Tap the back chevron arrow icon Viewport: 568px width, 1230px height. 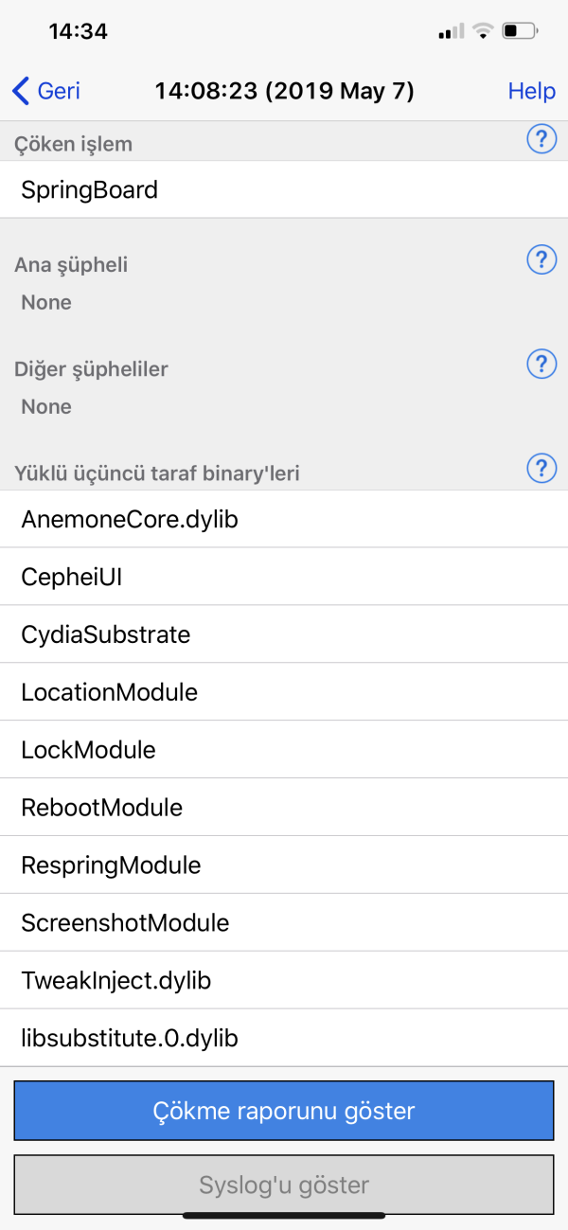tap(21, 91)
